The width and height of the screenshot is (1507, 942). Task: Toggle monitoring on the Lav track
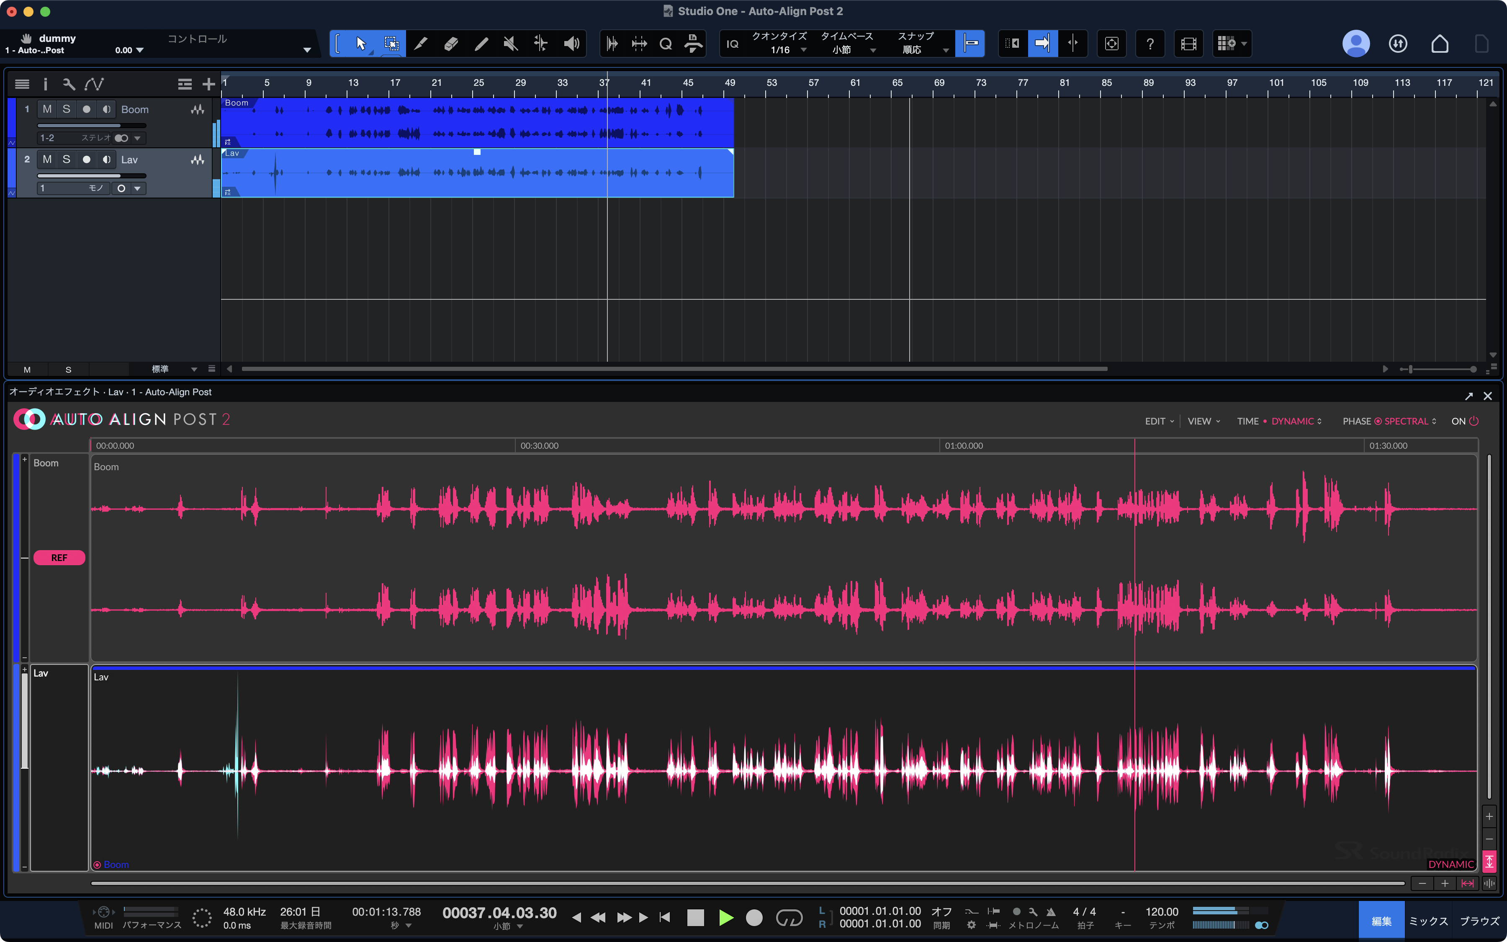pos(106,160)
